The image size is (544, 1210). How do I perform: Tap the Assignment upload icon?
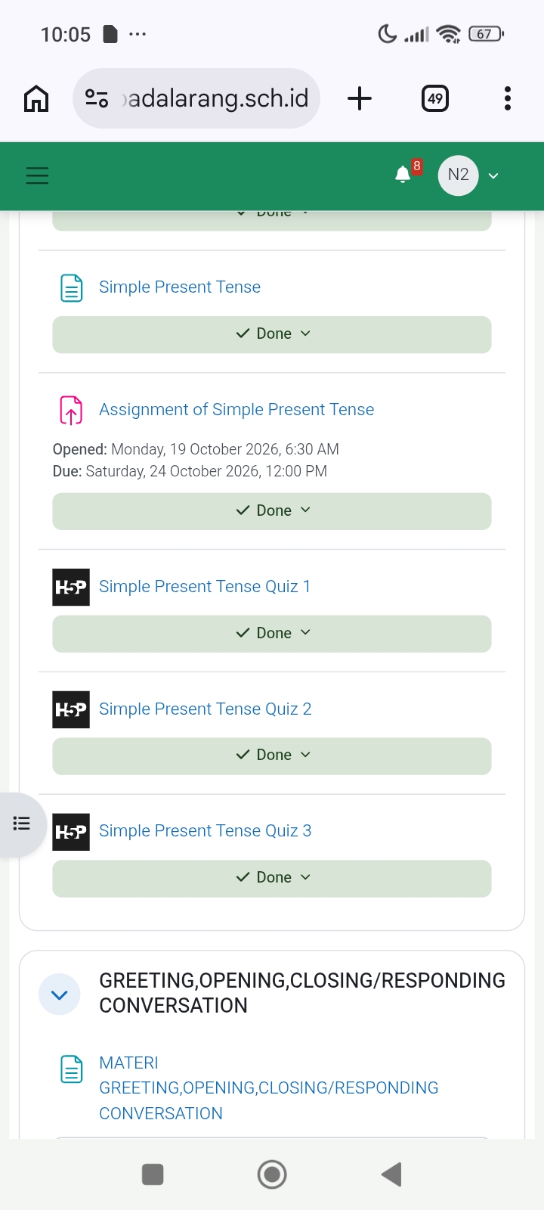[71, 410]
